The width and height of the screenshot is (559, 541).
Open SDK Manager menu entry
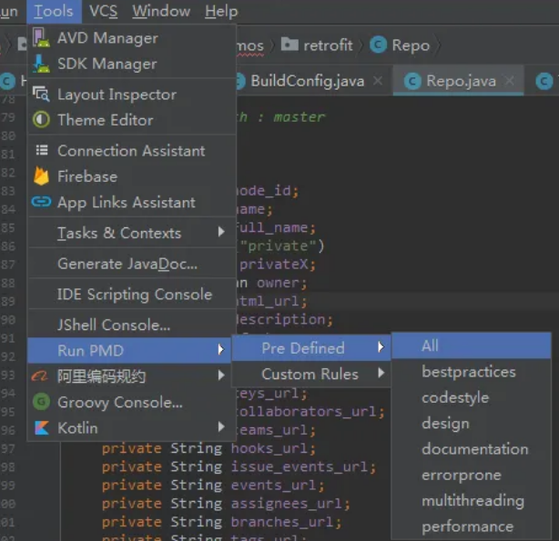(131, 64)
